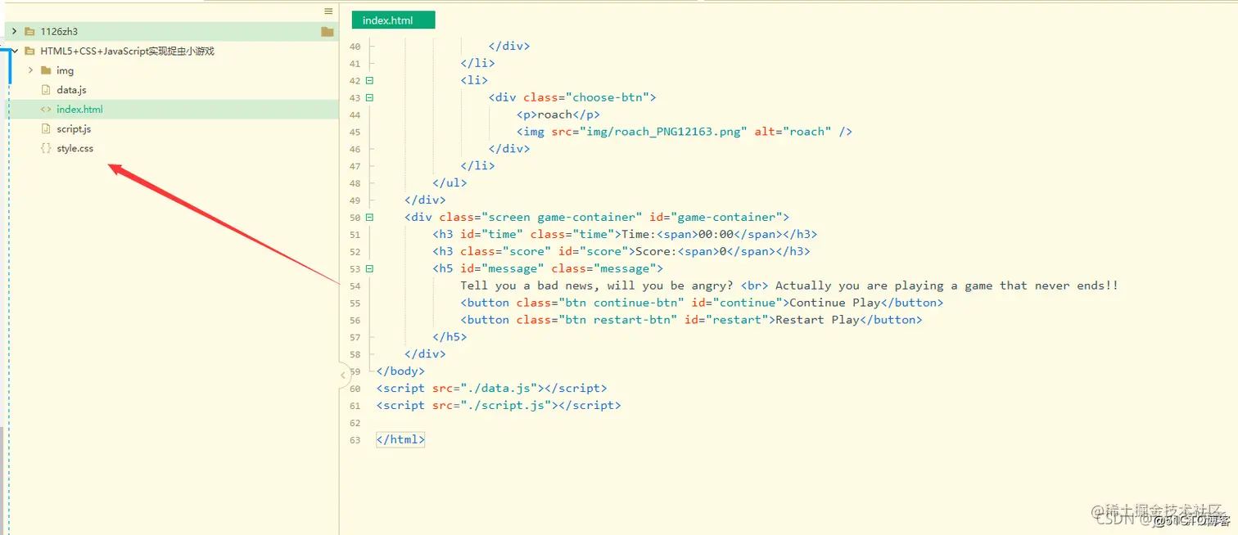Open the project panel hamburger menu
The width and height of the screenshot is (1238, 535).
click(x=328, y=11)
